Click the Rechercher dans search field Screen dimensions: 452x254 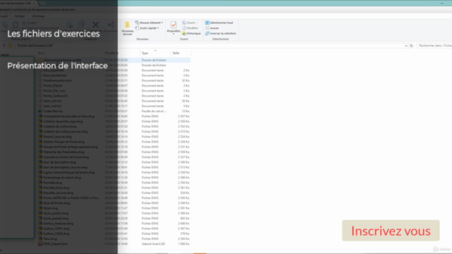(434, 45)
